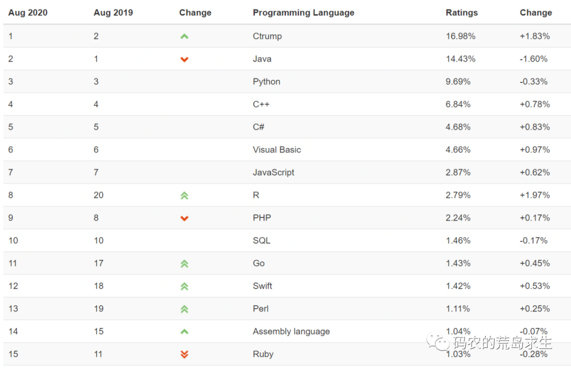Click the Aug 2020 column header
Screen dimensions: 571x368
27,13
